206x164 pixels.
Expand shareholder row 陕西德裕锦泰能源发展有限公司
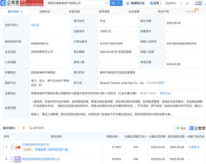12,159
